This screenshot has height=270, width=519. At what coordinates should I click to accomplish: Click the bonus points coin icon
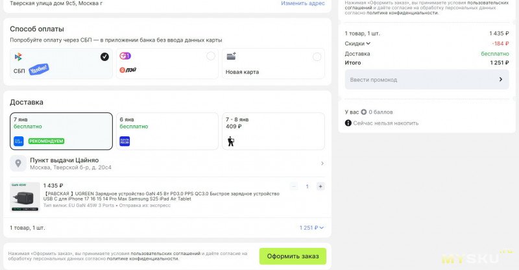(363, 112)
